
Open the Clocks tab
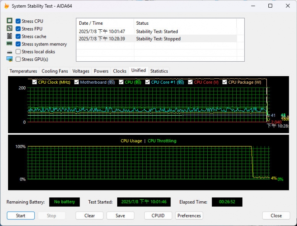[x=120, y=71]
